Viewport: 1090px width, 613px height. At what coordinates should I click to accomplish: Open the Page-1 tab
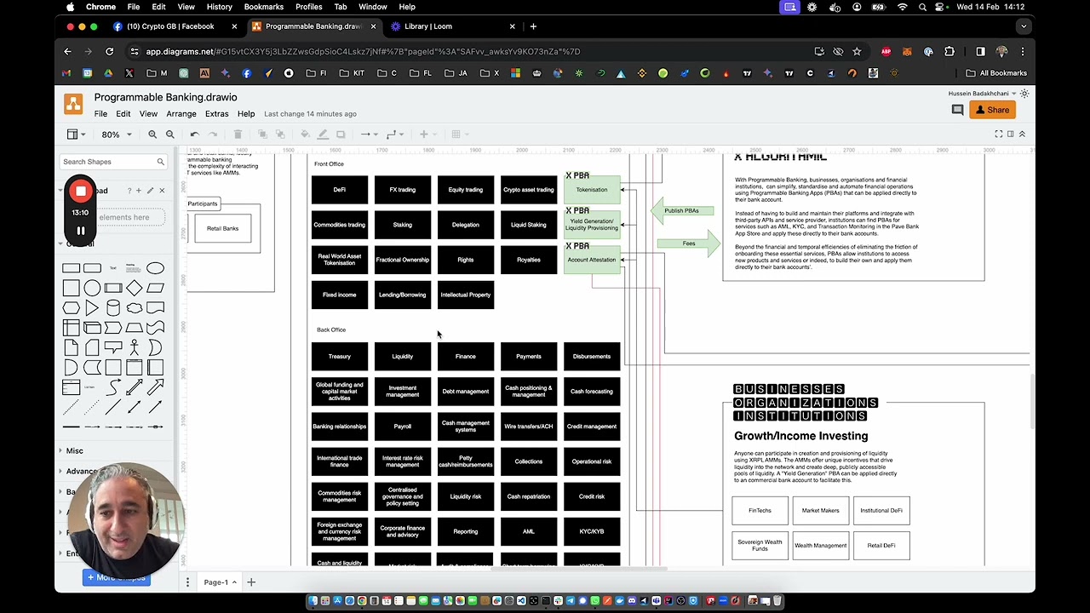click(x=220, y=582)
